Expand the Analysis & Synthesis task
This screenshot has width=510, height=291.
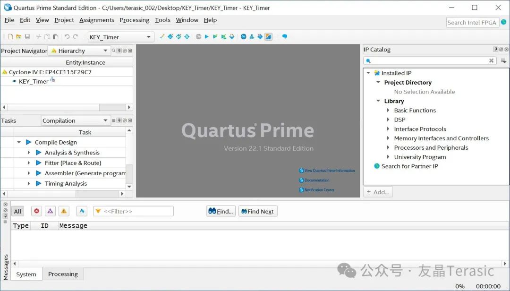click(29, 152)
